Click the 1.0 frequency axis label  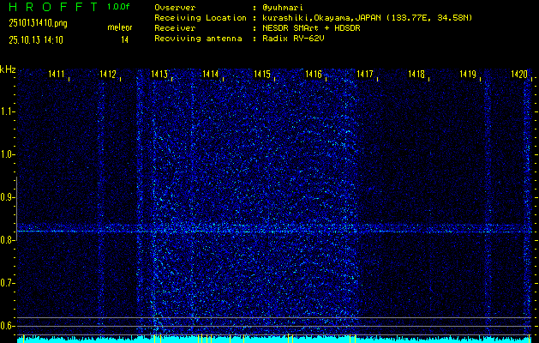point(8,154)
